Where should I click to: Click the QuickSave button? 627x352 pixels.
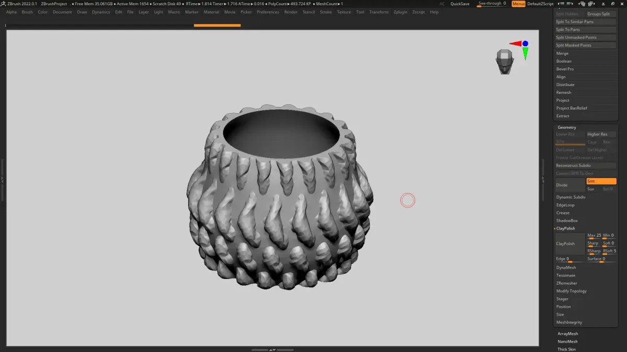pyautogui.click(x=460, y=4)
